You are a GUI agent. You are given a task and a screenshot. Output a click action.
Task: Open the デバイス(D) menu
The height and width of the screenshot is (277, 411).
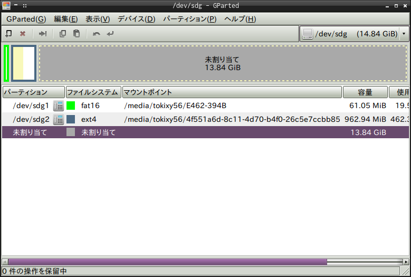136,19
